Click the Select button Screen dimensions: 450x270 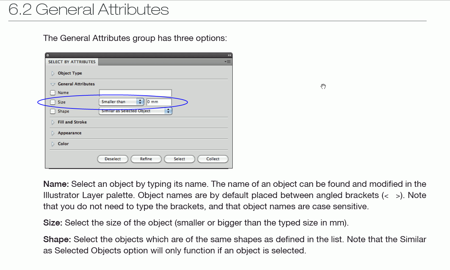click(179, 159)
